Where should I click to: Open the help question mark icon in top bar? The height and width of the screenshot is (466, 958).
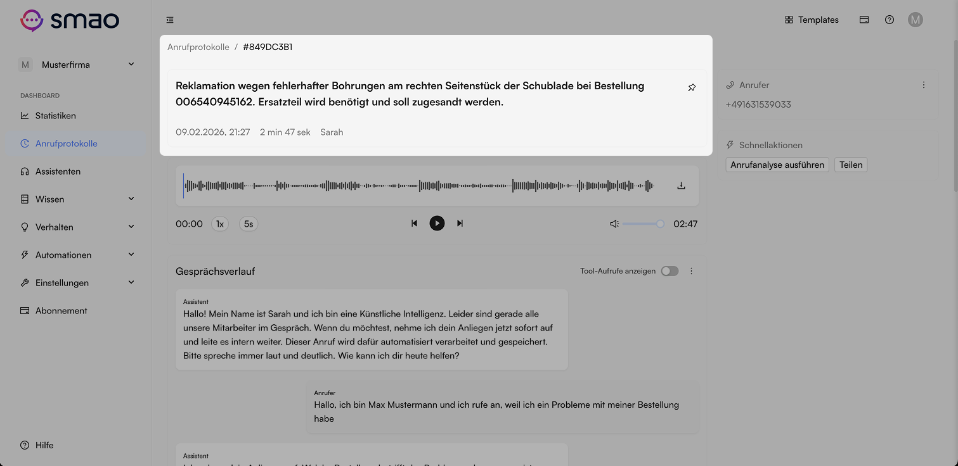point(890,20)
